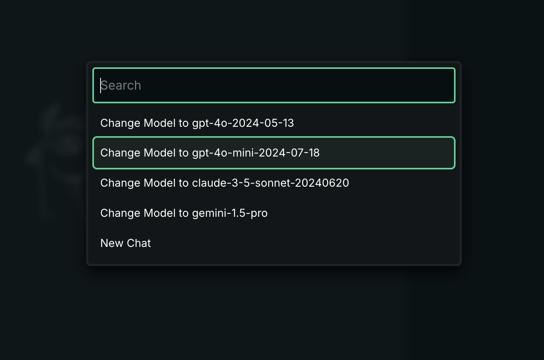Switch model to claude-3-5-sonnet-20240620

224,183
